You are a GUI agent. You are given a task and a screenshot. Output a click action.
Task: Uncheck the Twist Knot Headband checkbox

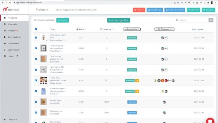[x=36, y=80]
